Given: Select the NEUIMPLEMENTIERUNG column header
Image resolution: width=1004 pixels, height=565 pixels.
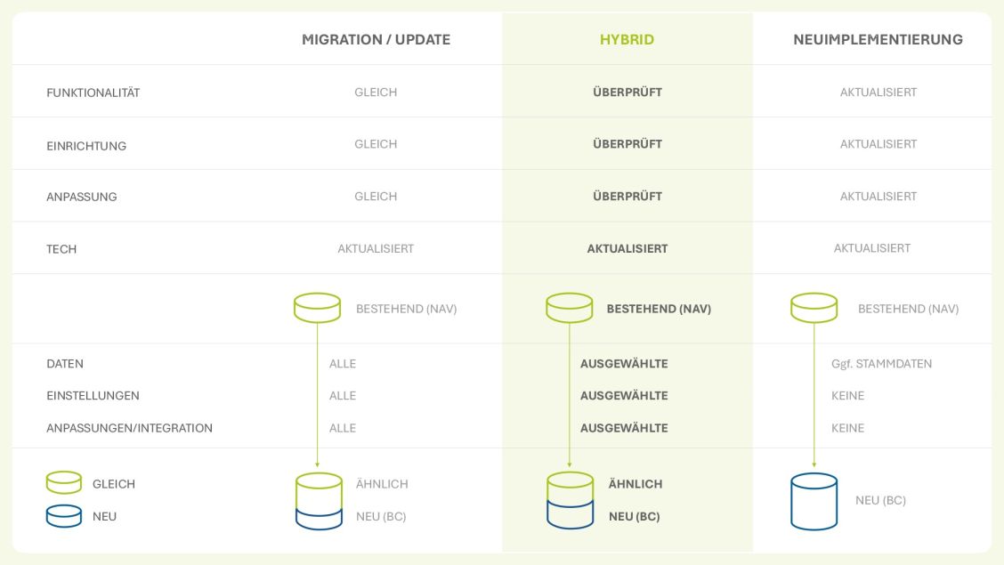Looking at the screenshot, I should (878, 39).
